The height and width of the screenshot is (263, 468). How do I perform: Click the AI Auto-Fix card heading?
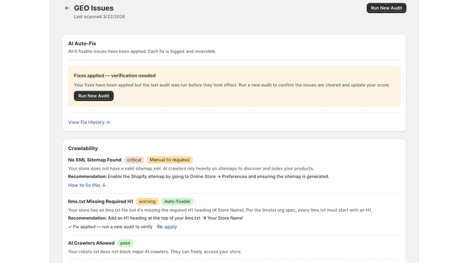(x=82, y=43)
